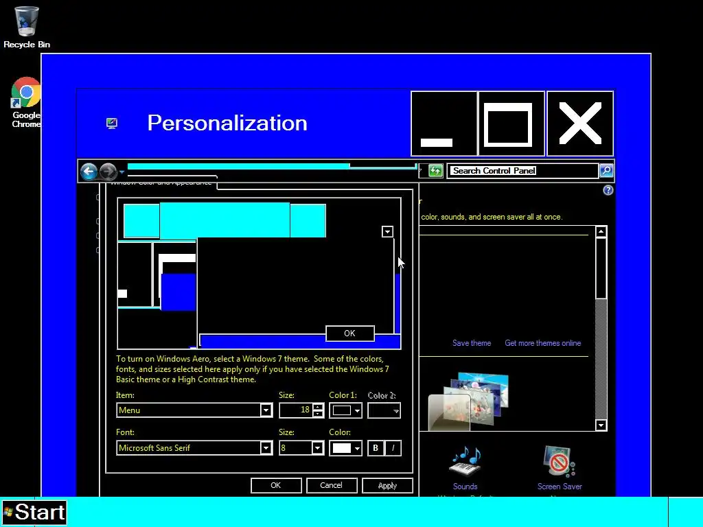Click the Start button on the taskbar

[x=34, y=512]
